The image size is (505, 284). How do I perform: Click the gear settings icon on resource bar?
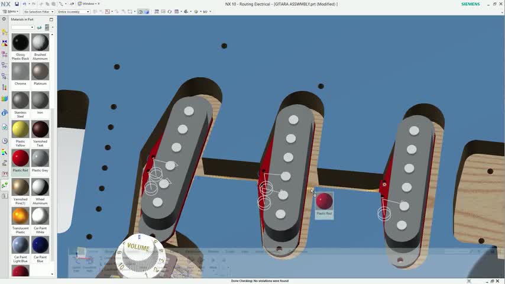(4, 19)
